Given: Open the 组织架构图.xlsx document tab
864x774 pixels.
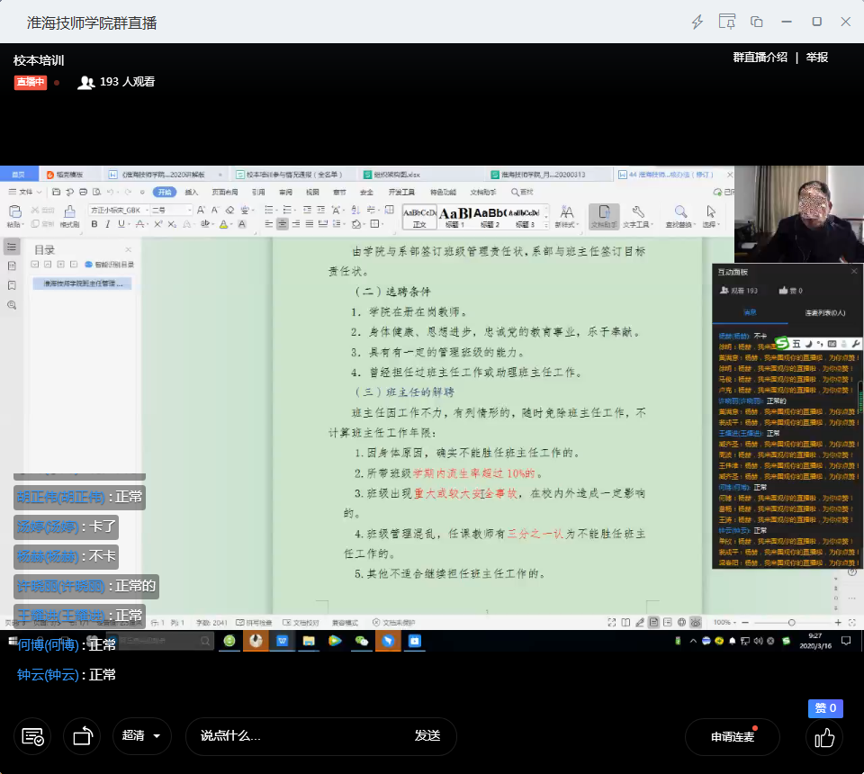Looking at the screenshot, I should 396,175.
